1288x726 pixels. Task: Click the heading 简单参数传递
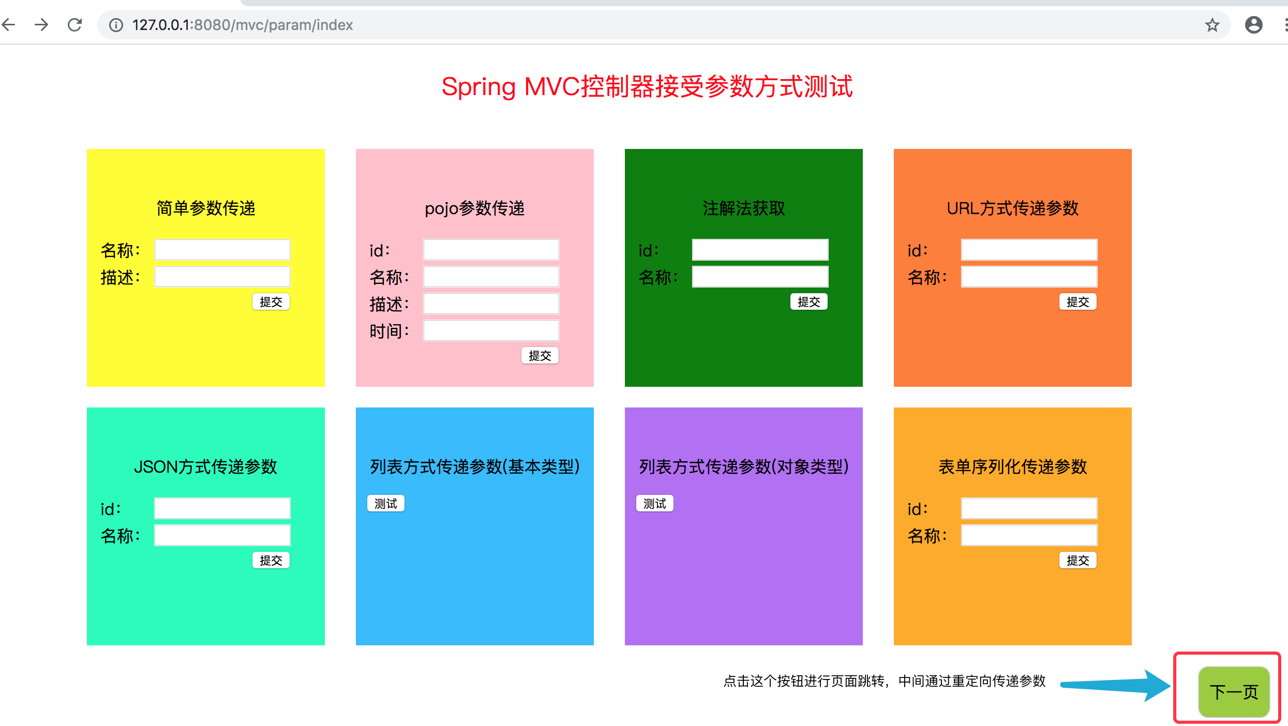206,208
